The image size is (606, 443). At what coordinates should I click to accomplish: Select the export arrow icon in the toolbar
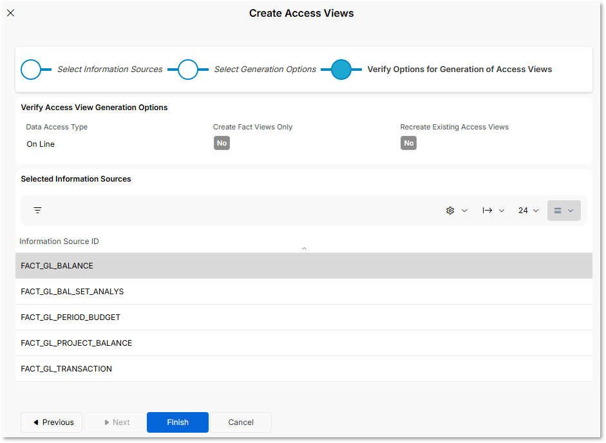coord(488,210)
